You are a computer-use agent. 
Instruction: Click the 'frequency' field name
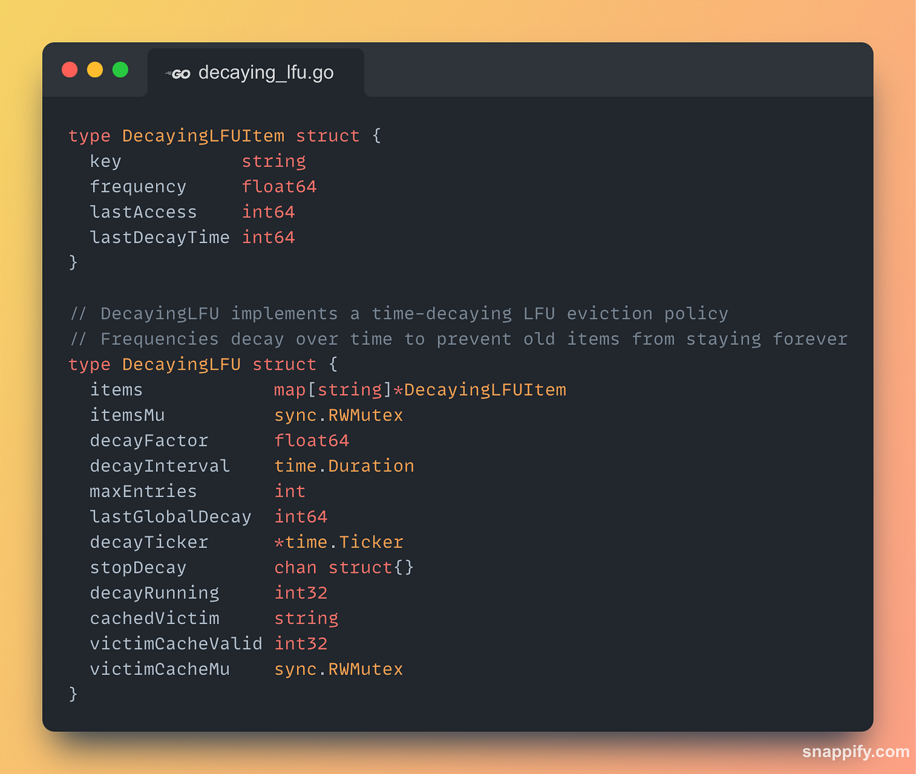(138, 187)
